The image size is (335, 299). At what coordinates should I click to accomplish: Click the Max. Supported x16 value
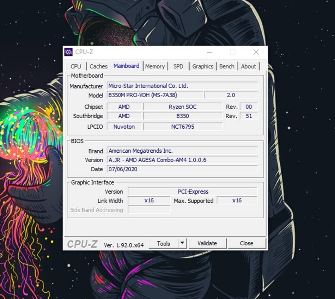[237, 201]
